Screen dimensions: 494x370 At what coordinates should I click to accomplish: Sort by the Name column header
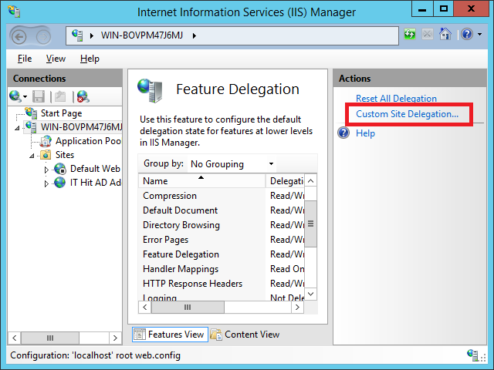pos(201,181)
